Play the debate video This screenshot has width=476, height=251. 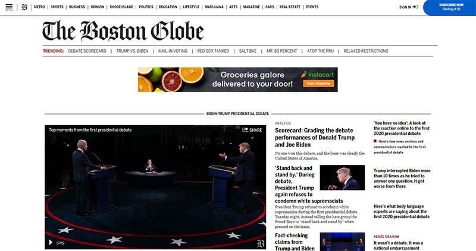coord(51,243)
